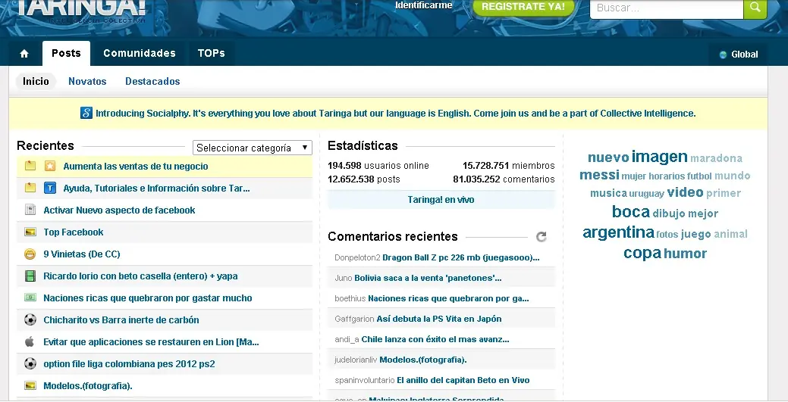Refresh recent comments with circular arrow
This screenshot has width=788, height=402.
click(x=542, y=237)
